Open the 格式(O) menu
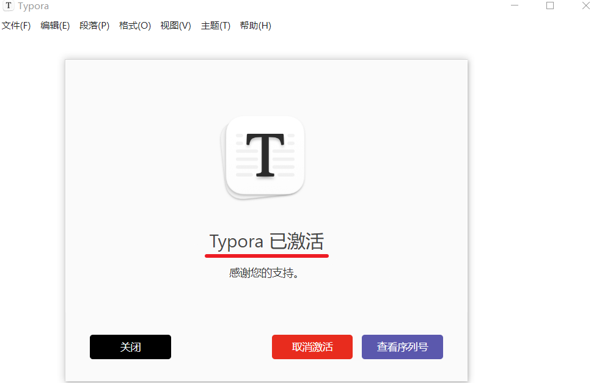Screen dimensions: 602x383 [x=134, y=26]
